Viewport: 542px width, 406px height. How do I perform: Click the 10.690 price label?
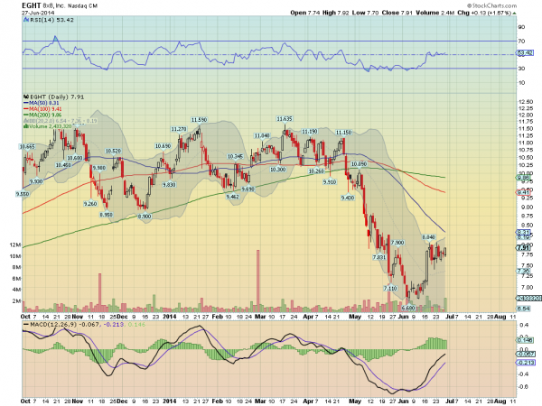[163, 146]
